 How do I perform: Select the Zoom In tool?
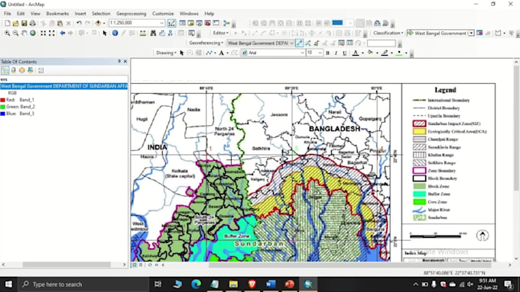tap(7, 33)
